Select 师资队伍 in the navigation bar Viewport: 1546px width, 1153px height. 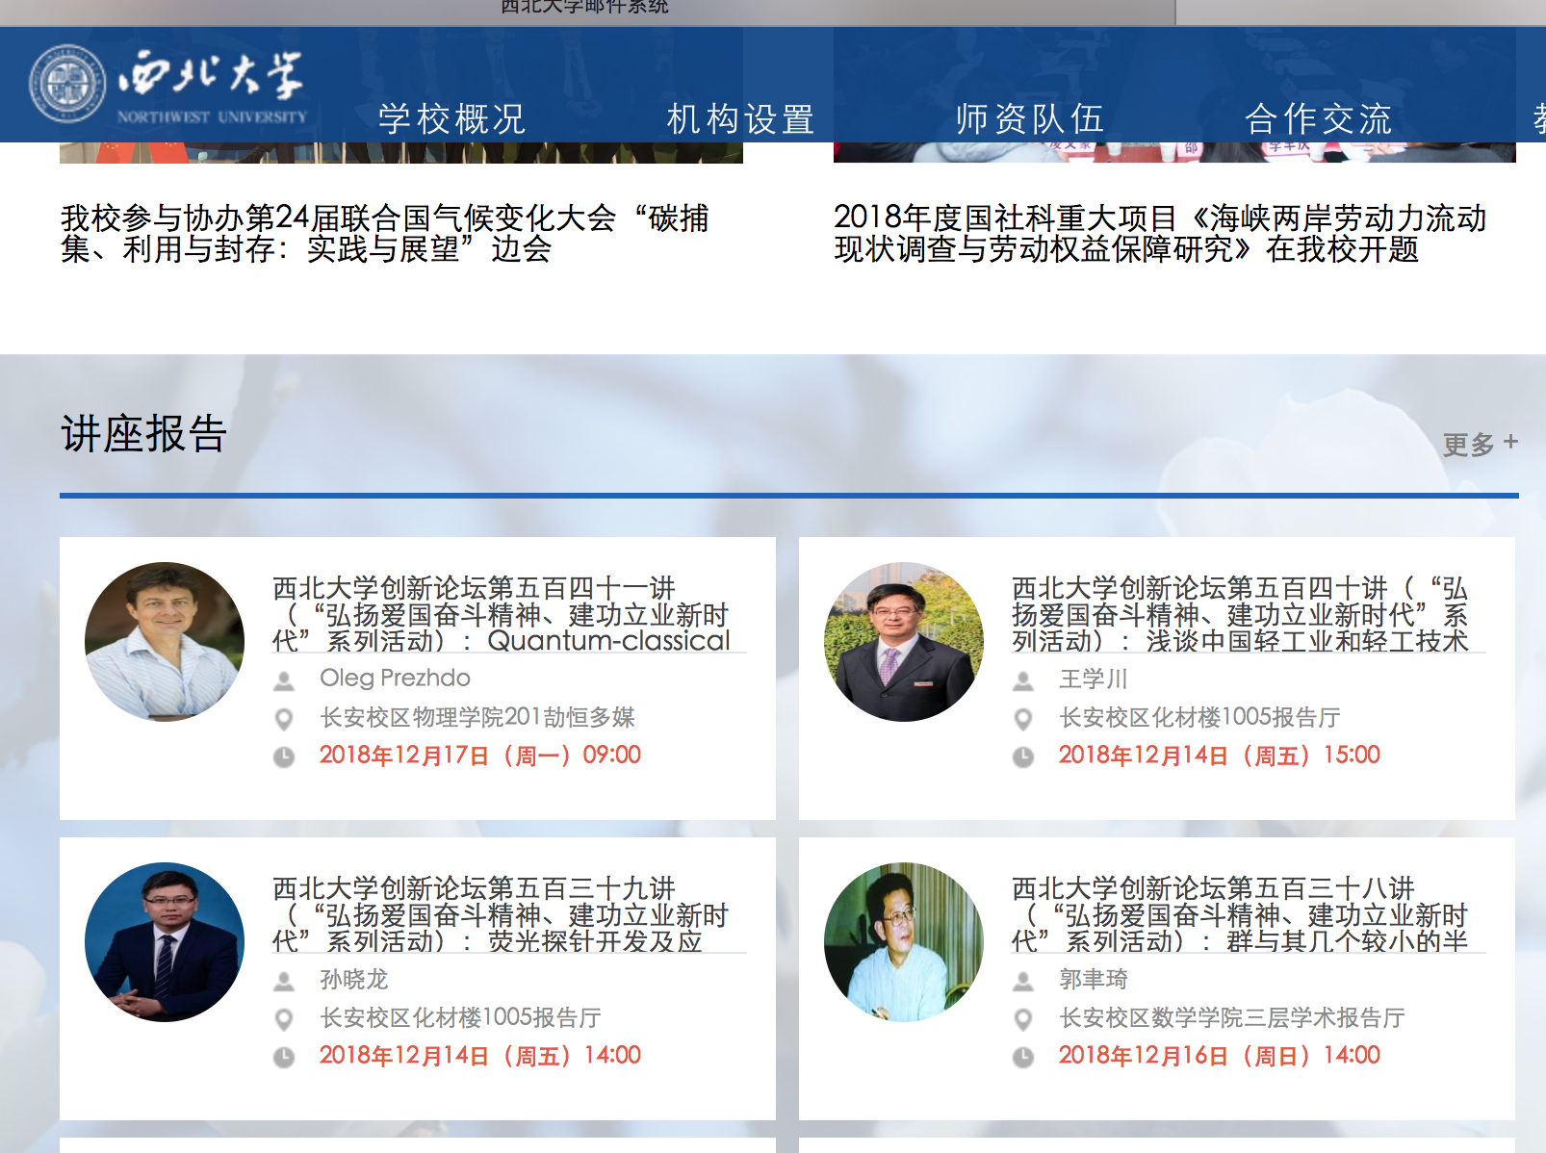click(1029, 119)
